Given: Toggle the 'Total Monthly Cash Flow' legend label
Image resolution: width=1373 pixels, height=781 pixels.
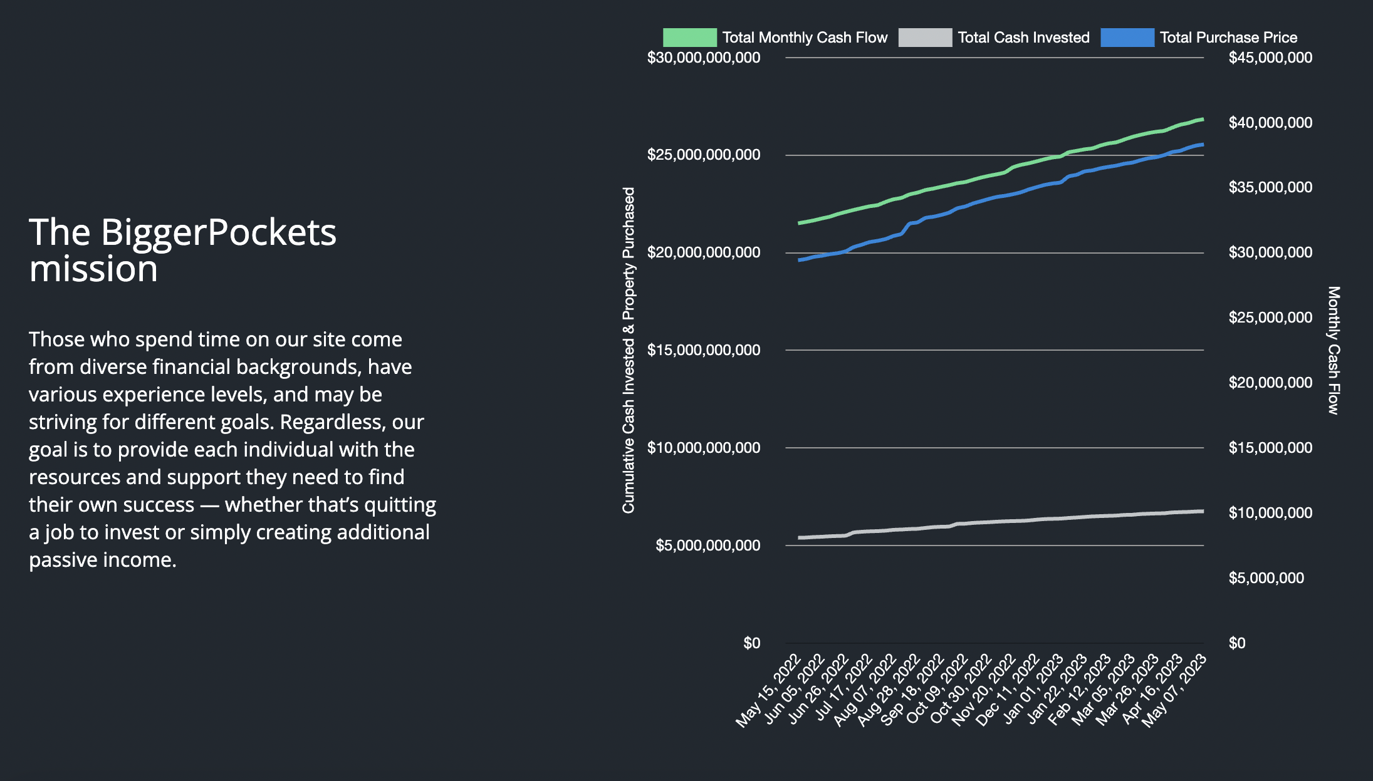Looking at the screenshot, I should pyautogui.click(x=805, y=38).
